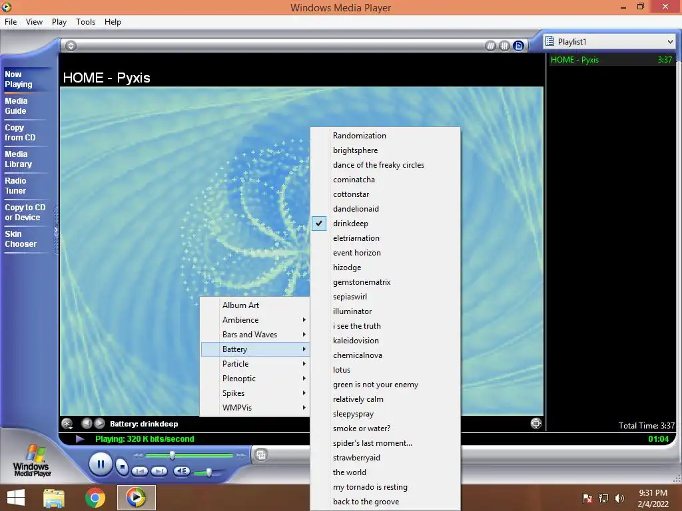Open the Tools menu
682x511 pixels.
pos(86,22)
